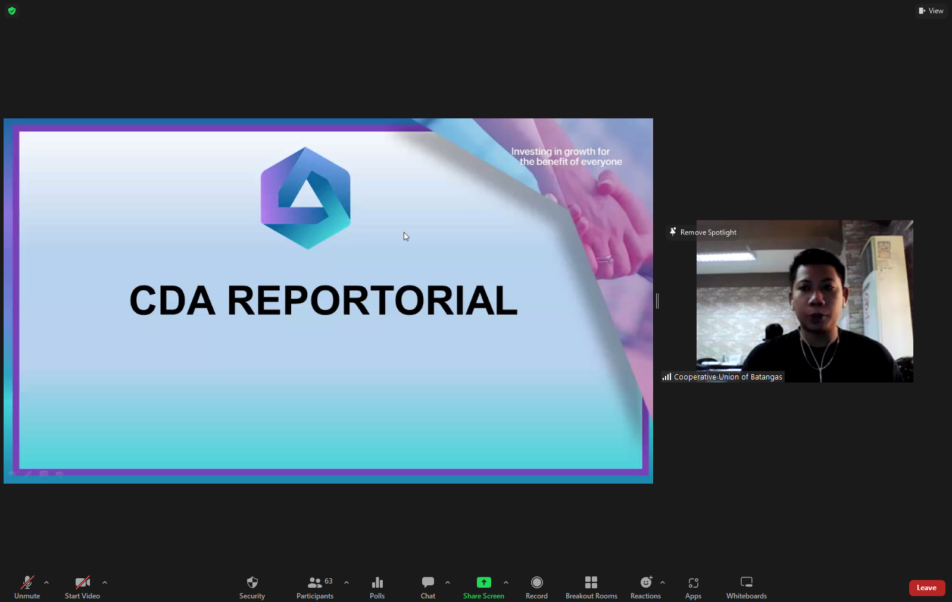The width and height of the screenshot is (952, 602).
Task: Open the Participants panel
Action: pos(315,587)
